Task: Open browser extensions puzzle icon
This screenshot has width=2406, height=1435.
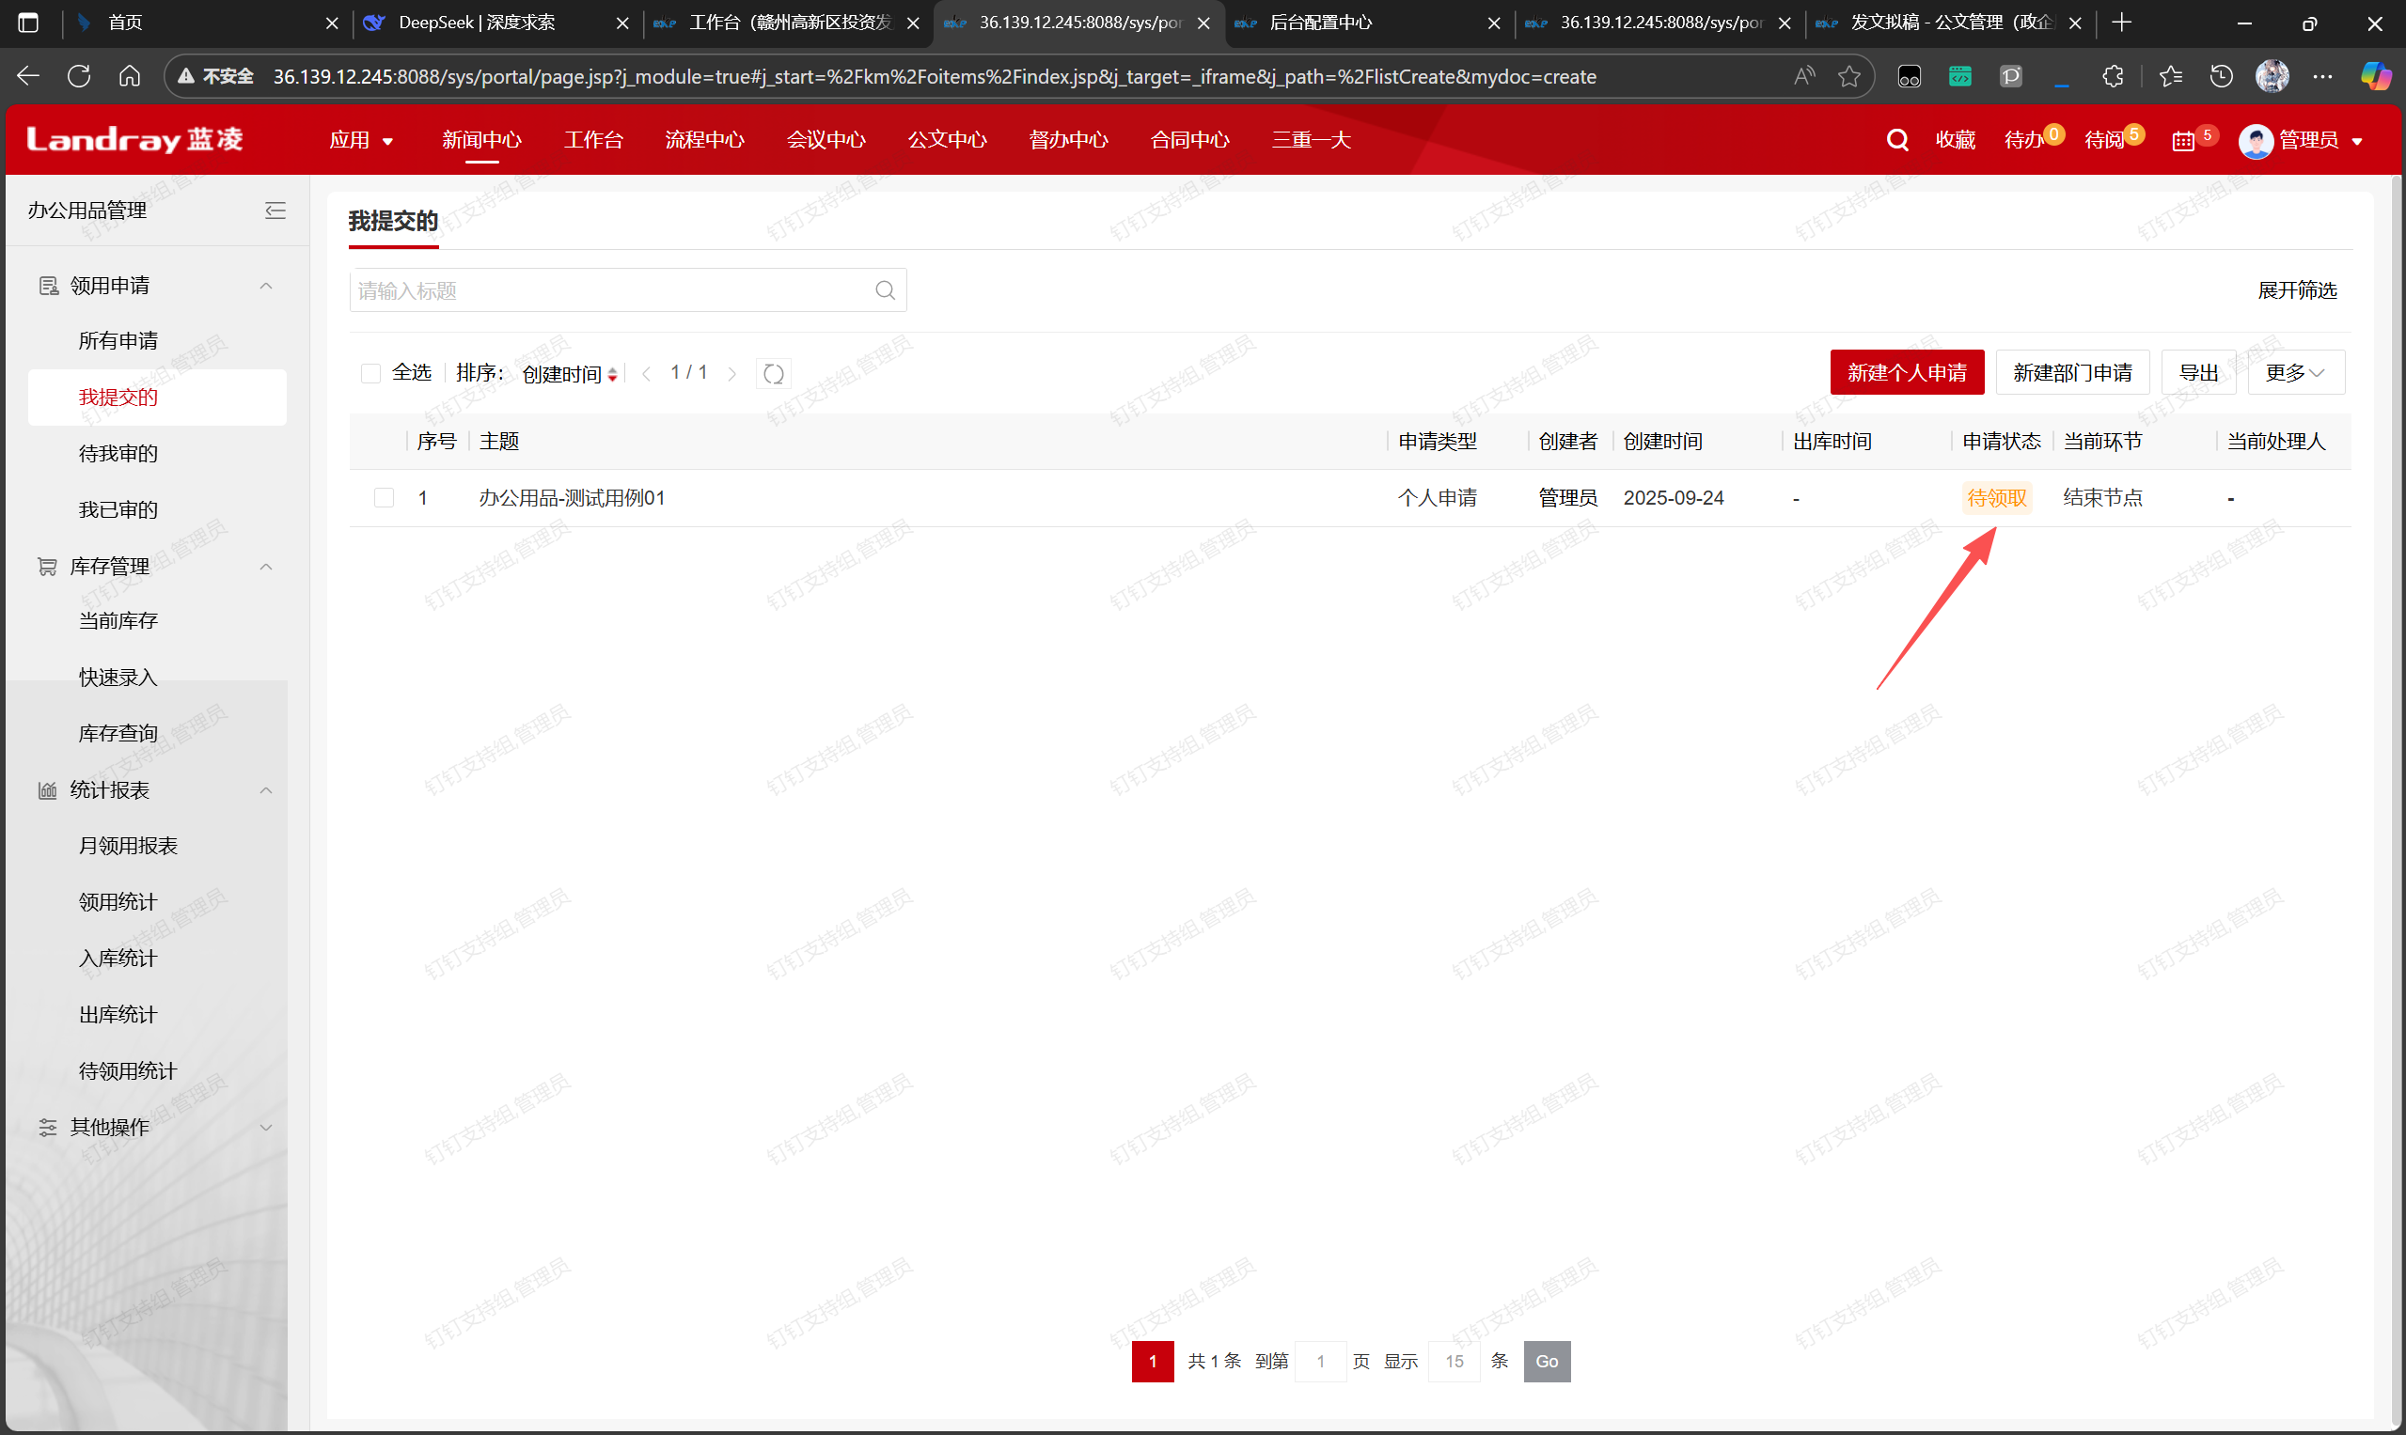Action: [2113, 76]
